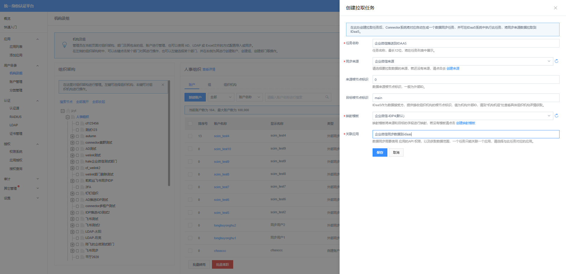Collapse the 用户目录 sidebar section

click(37, 65)
